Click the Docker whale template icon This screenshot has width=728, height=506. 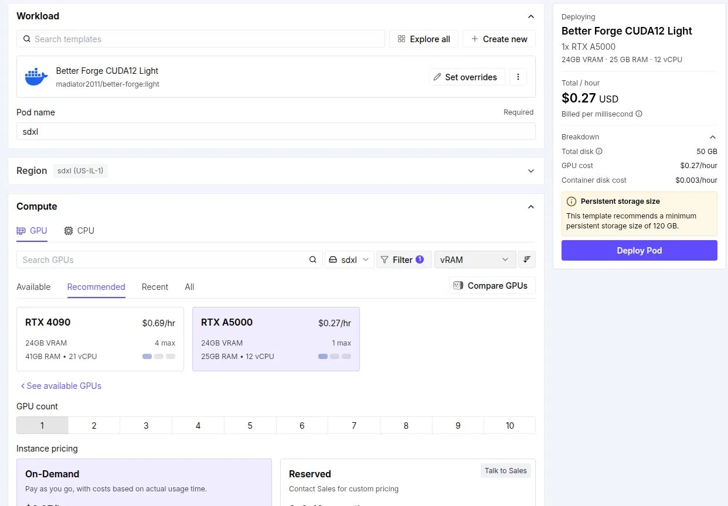pyautogui.click(x=36, y=77)
